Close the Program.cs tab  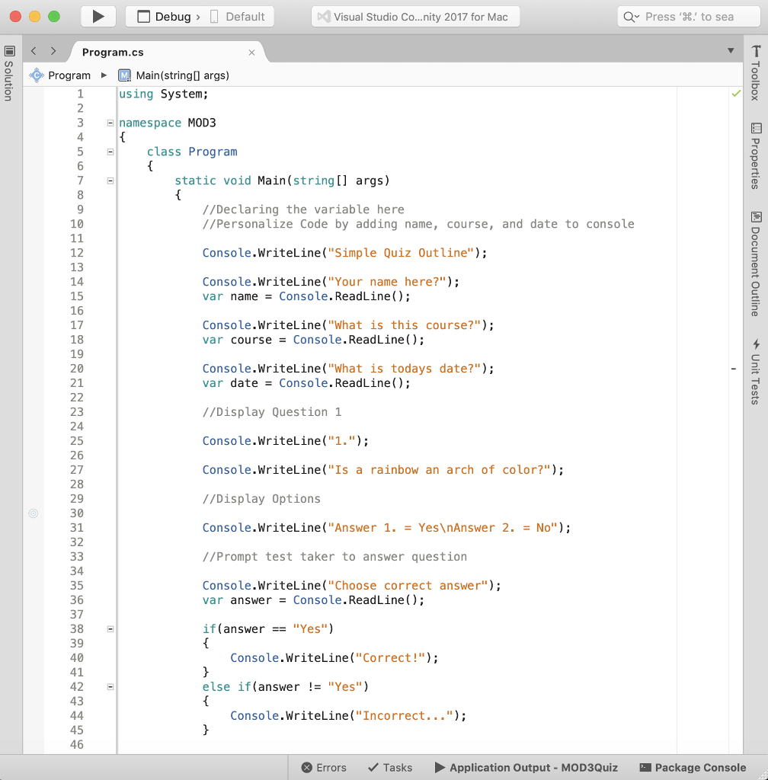251,53
